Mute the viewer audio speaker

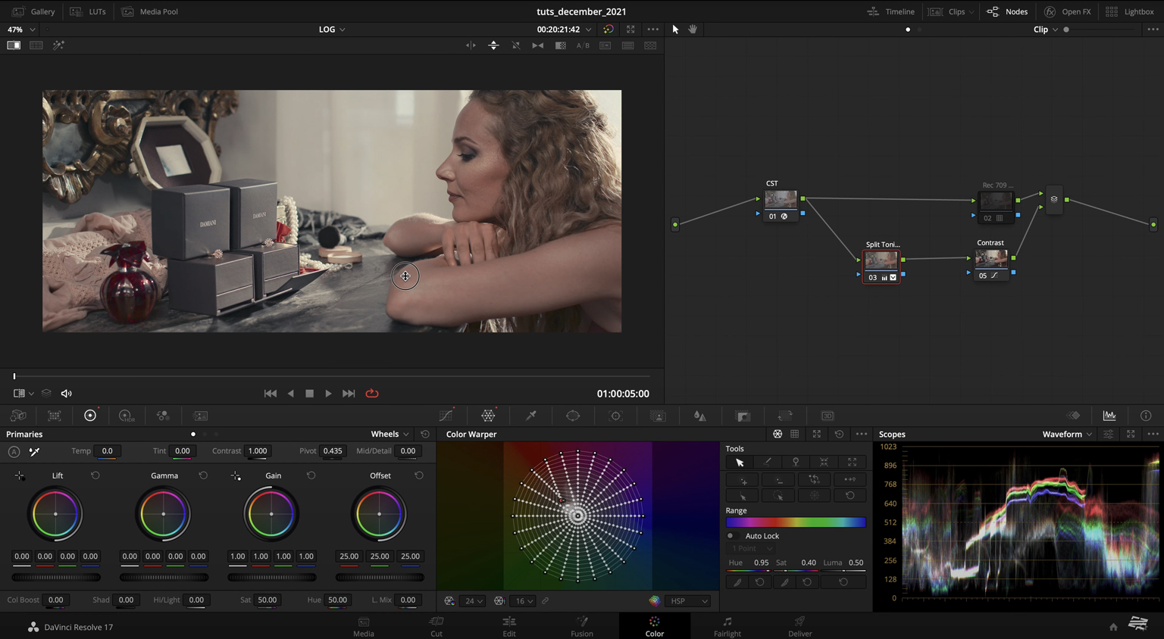click(x=67, y=394)
